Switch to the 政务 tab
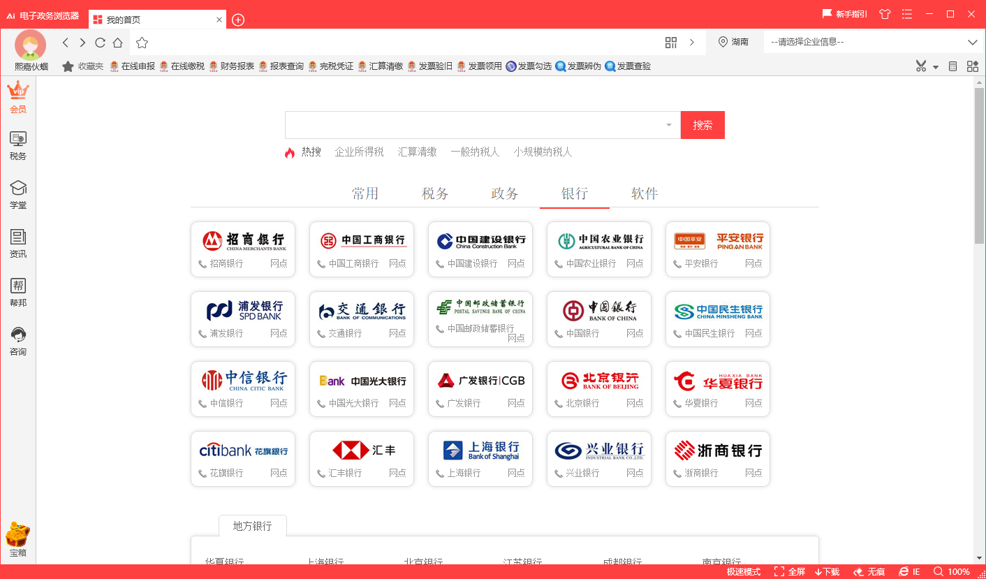This screenshot has width=986, height=579. click(x=505, y=193)
